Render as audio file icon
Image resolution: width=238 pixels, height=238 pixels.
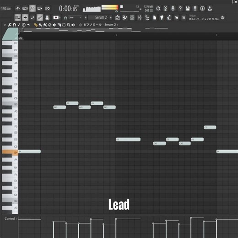pyautogui.click(x=195, y=8)
